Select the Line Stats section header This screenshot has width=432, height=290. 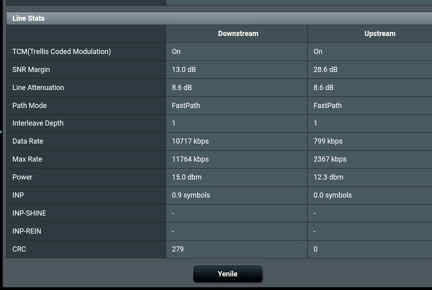28,18
